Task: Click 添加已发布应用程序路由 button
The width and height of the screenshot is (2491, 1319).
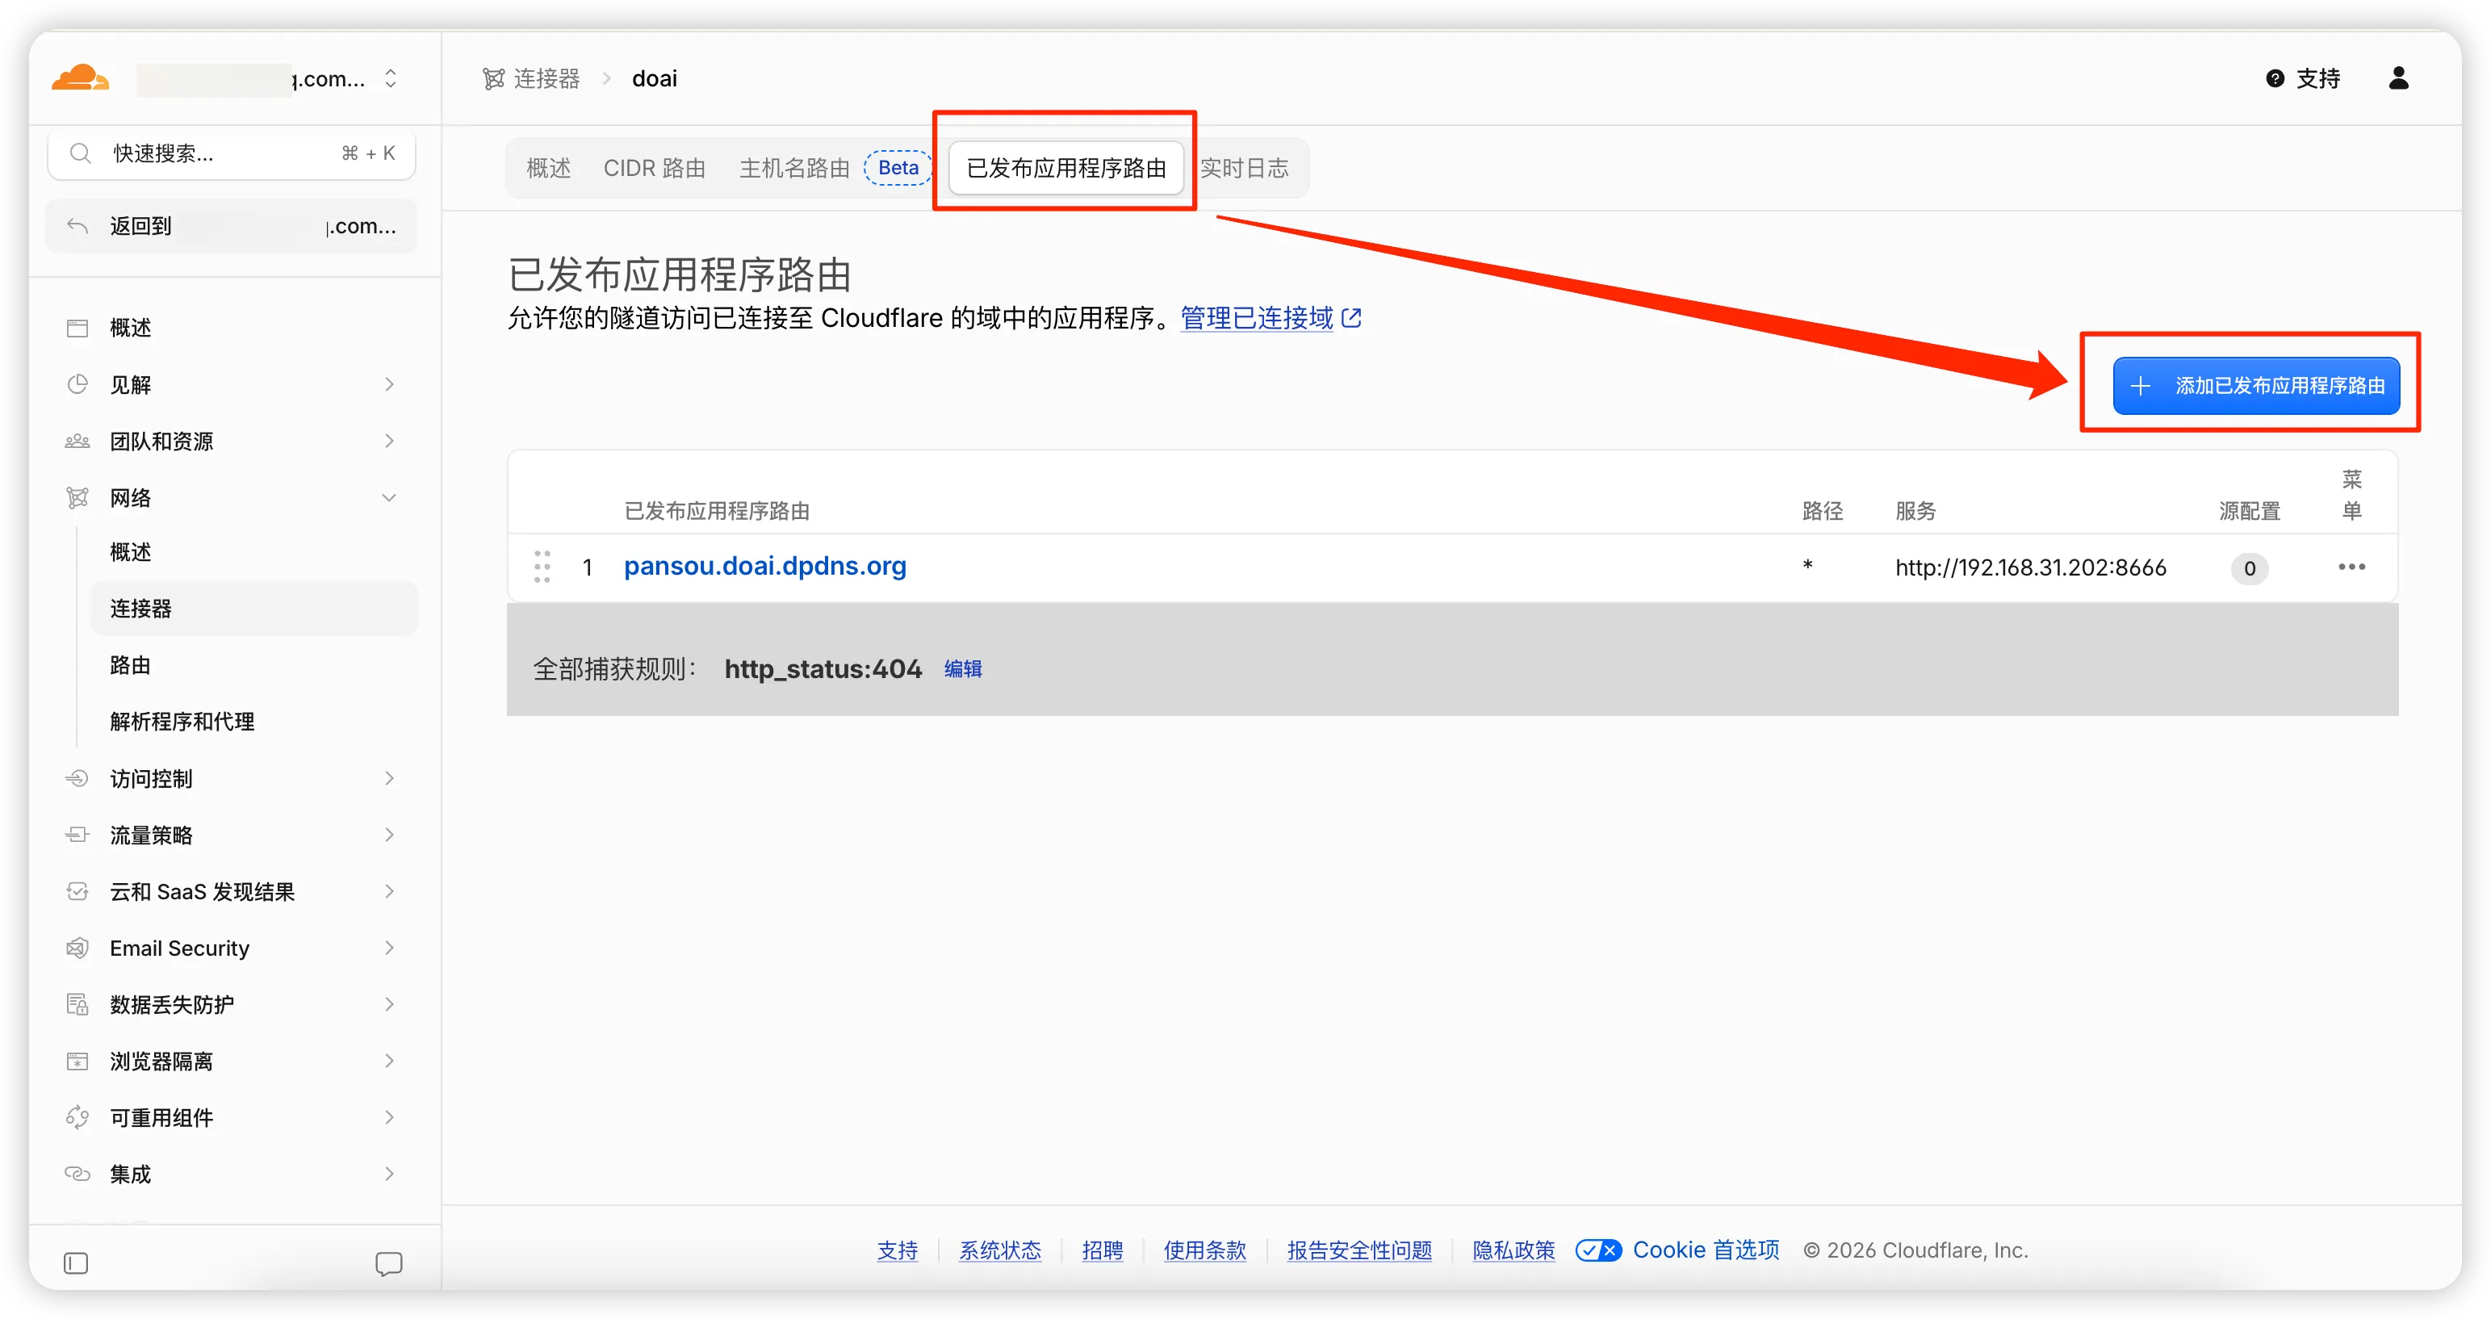Action: (2256, 386)
